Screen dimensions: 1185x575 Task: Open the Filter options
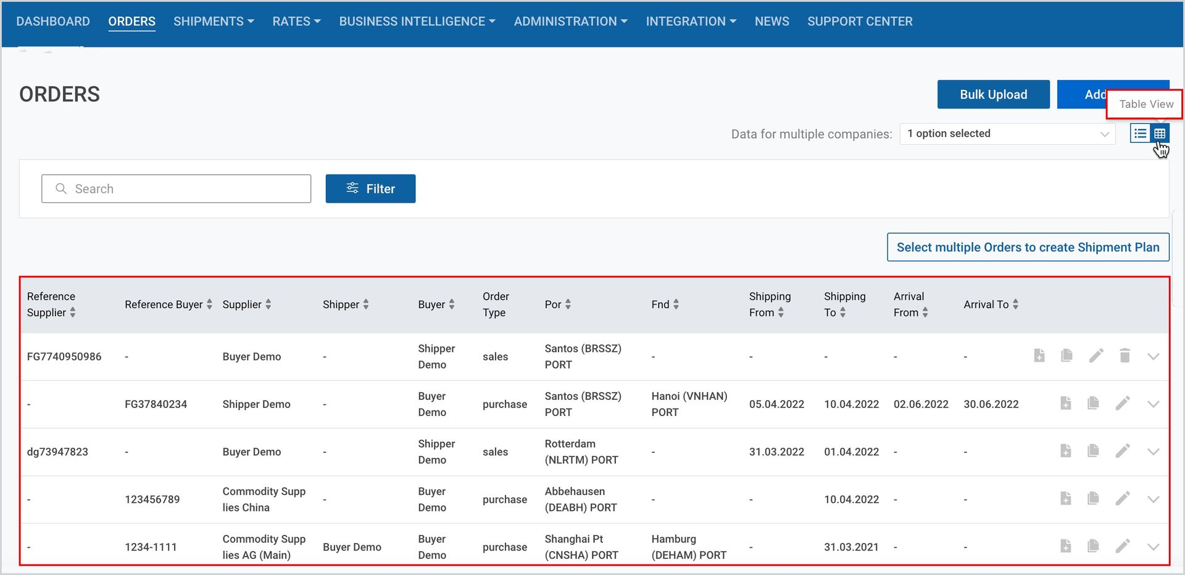370,189
